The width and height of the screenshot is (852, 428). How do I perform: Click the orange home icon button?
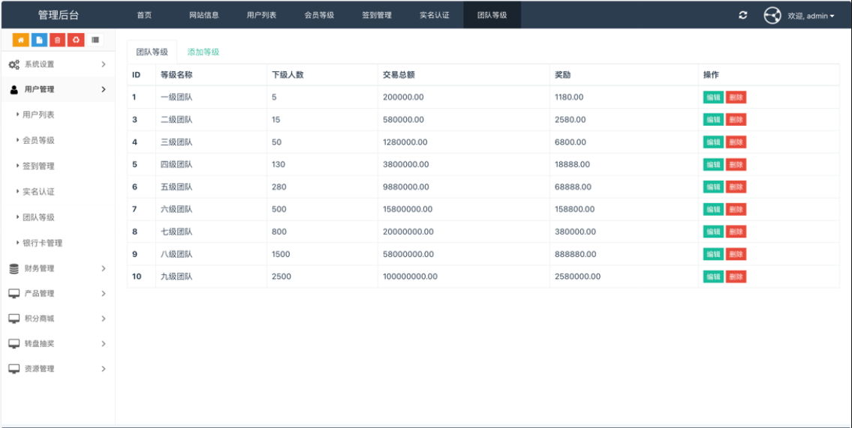pos(21,40)
